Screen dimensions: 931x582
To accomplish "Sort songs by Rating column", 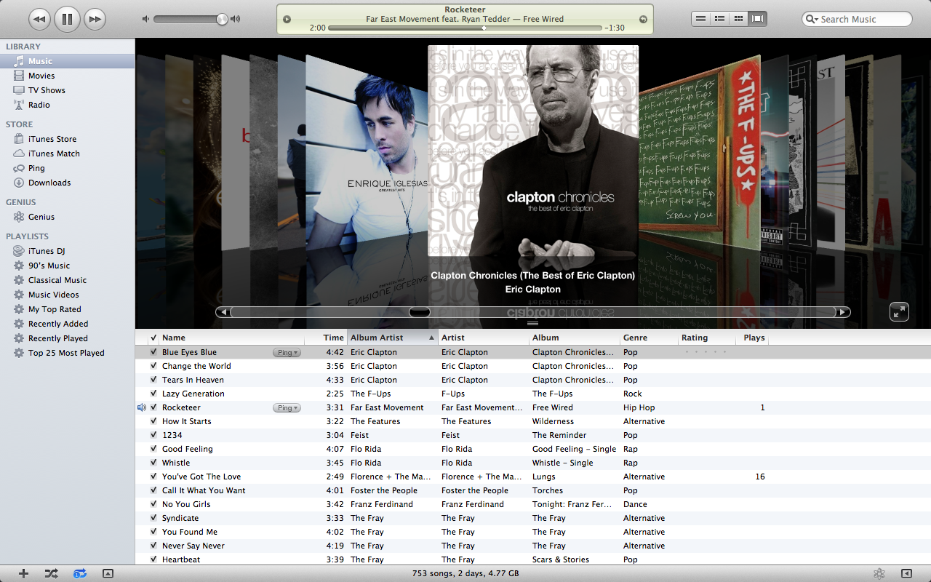I will [706, 338].
